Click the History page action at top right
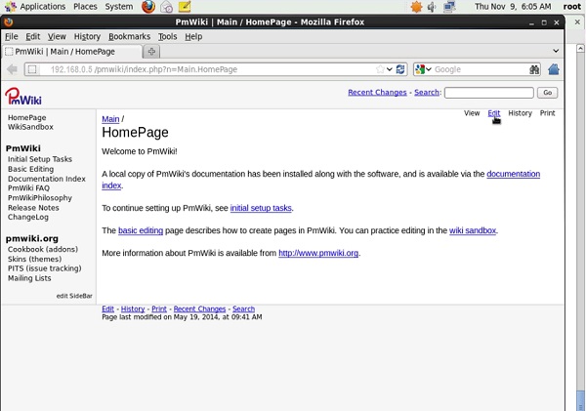Image resolution: width=586 pixels, height=411 pixels. tap(520, 113)
